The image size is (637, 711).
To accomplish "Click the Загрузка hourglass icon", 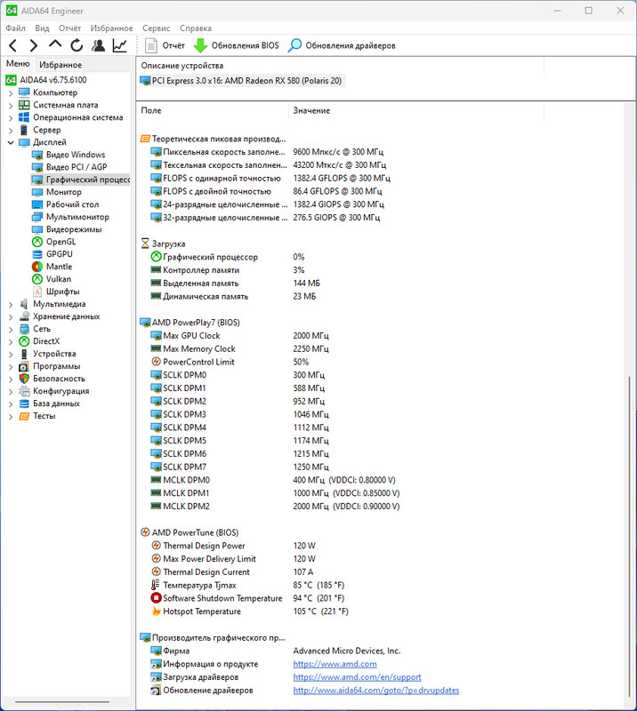I will point(145,244).
